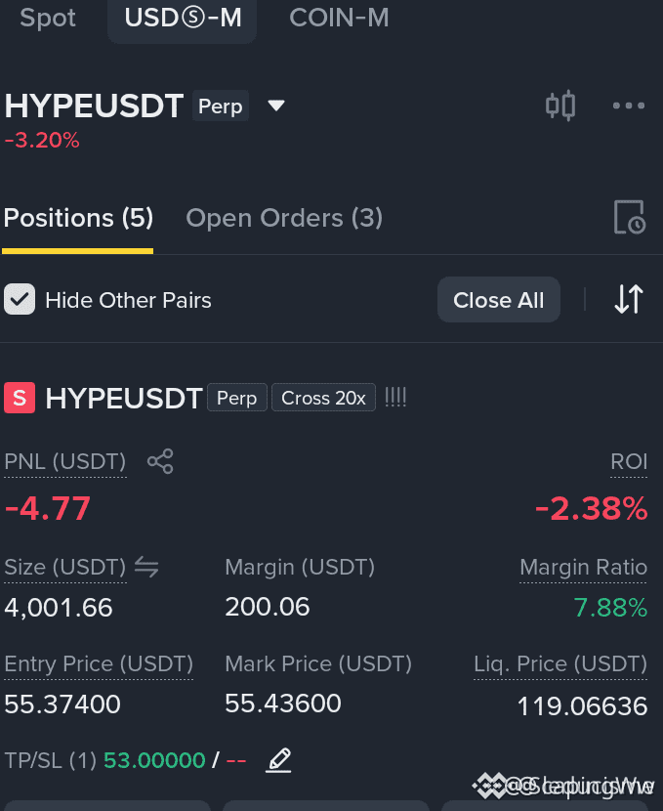
Task: Click the Liq. Price (USDT) label
Action: tap(560, 664)
